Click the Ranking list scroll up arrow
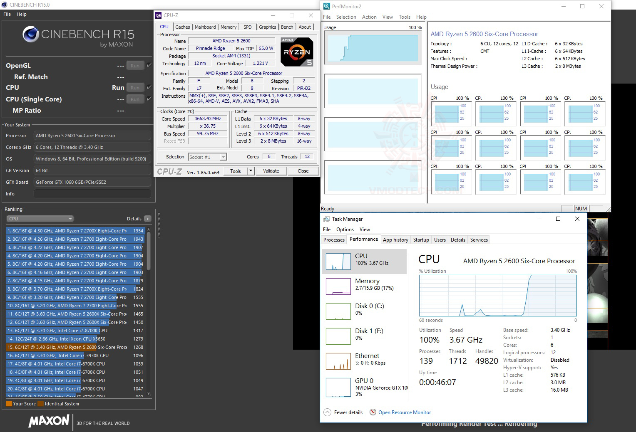636x432 pixels. (x=149, y=230)
